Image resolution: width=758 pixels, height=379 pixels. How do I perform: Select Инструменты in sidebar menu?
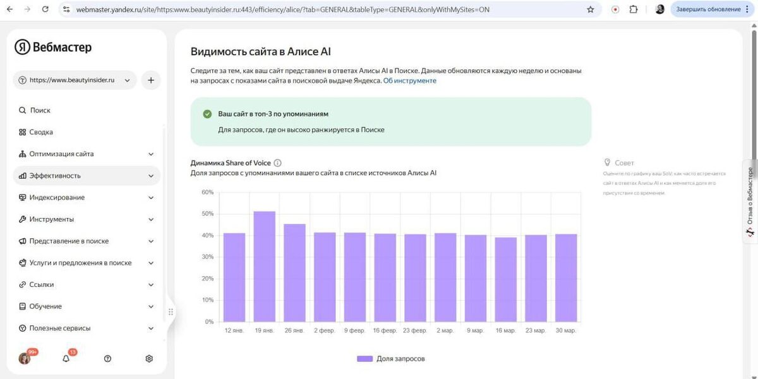tap(87, 219)
